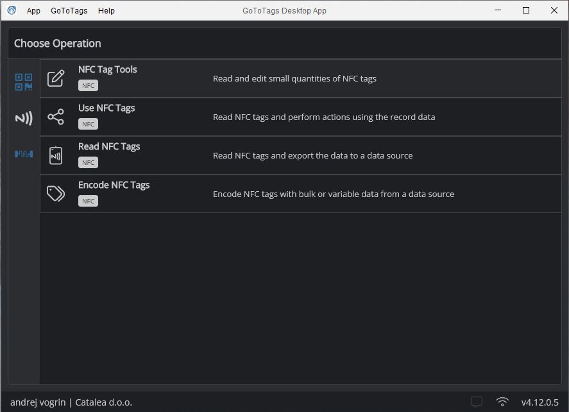569x412 pixels.
Task: Open the GoToTags menu
Action: [69, 11]
